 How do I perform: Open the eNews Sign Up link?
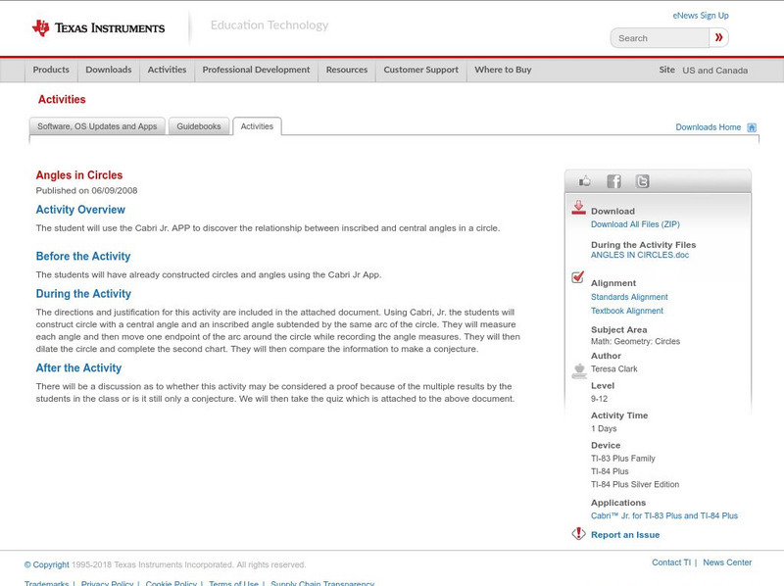tap(700, 16)
